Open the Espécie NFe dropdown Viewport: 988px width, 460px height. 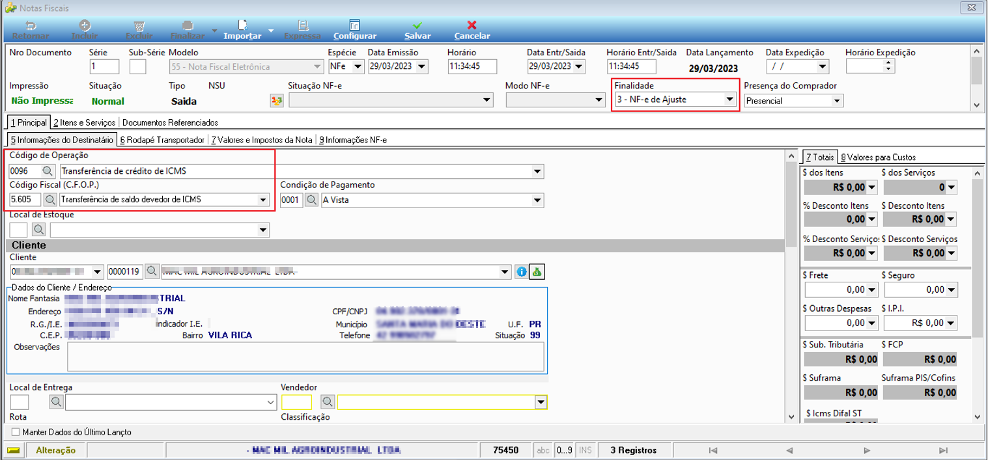coord(358,66)
